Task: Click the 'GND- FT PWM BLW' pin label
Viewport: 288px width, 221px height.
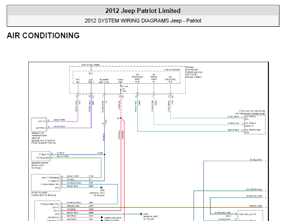Action: (x=50, y=177)
